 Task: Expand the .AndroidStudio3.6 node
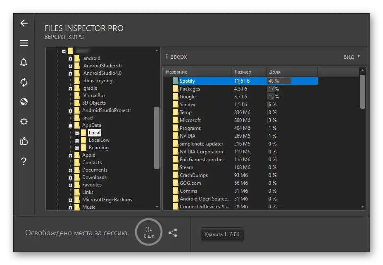click(x=70, y=66)
